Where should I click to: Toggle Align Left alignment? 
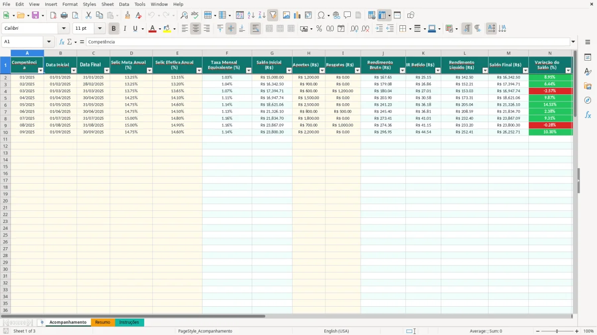click(185, 29)
